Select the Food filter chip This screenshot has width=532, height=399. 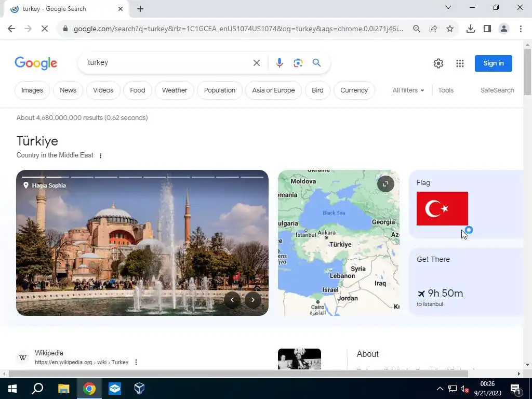[137, 90]
